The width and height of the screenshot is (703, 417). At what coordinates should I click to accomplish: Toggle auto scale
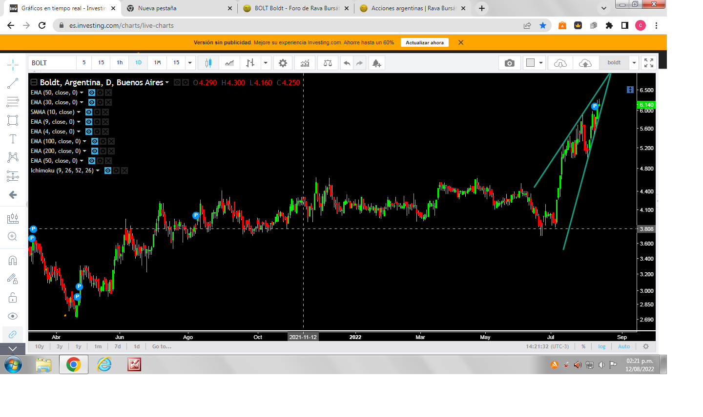pos(624,346)
